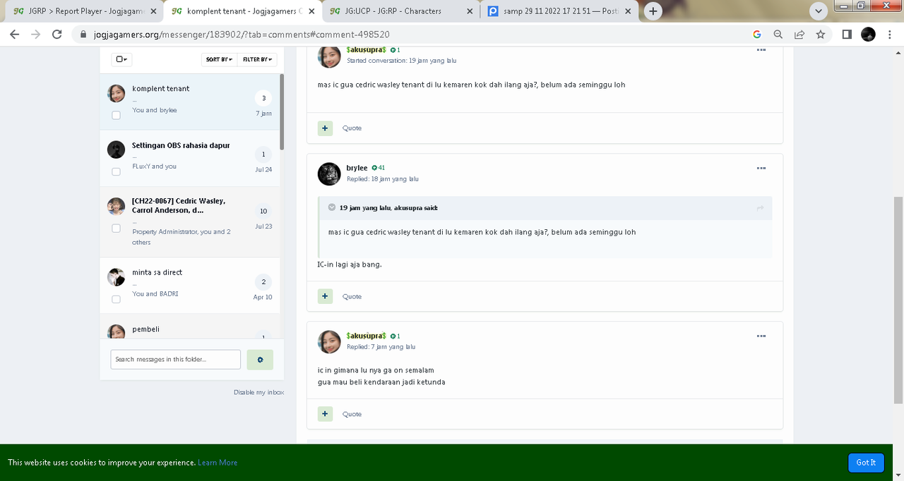Image resolution: width=904 pixels, height=481 pixels.
Task: Open the zoom magnifier in address bar
Action: pos(778,34)
